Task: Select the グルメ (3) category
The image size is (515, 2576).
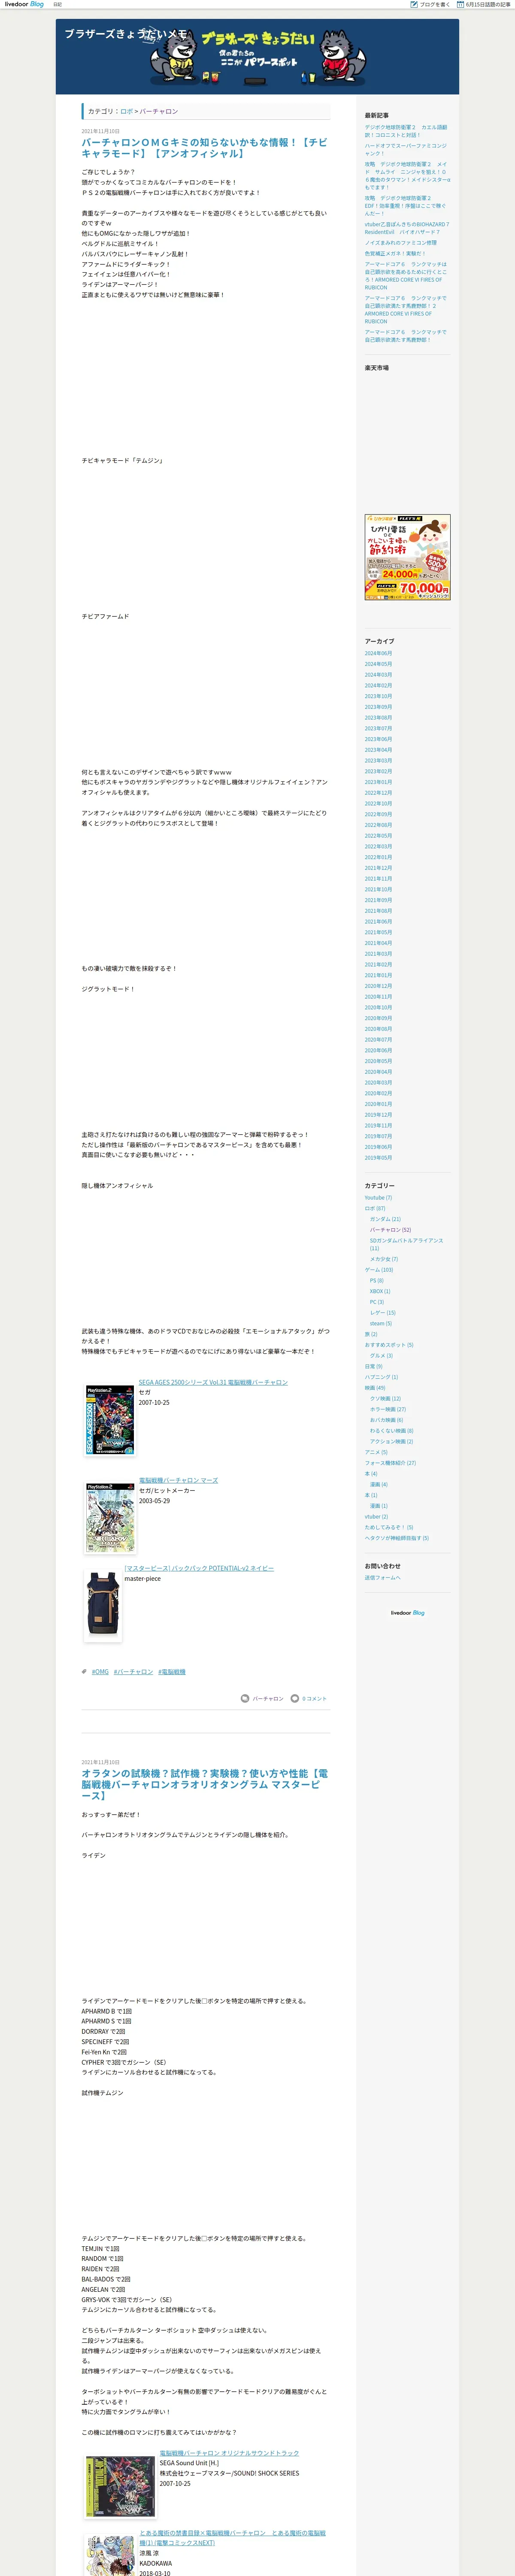Action: [x=381, y=1356]
